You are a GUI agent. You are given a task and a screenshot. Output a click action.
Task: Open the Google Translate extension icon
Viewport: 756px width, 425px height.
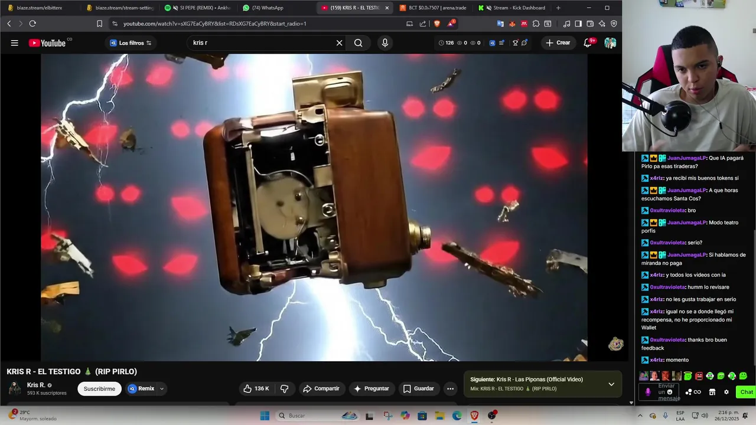click(x=500, y=24)
